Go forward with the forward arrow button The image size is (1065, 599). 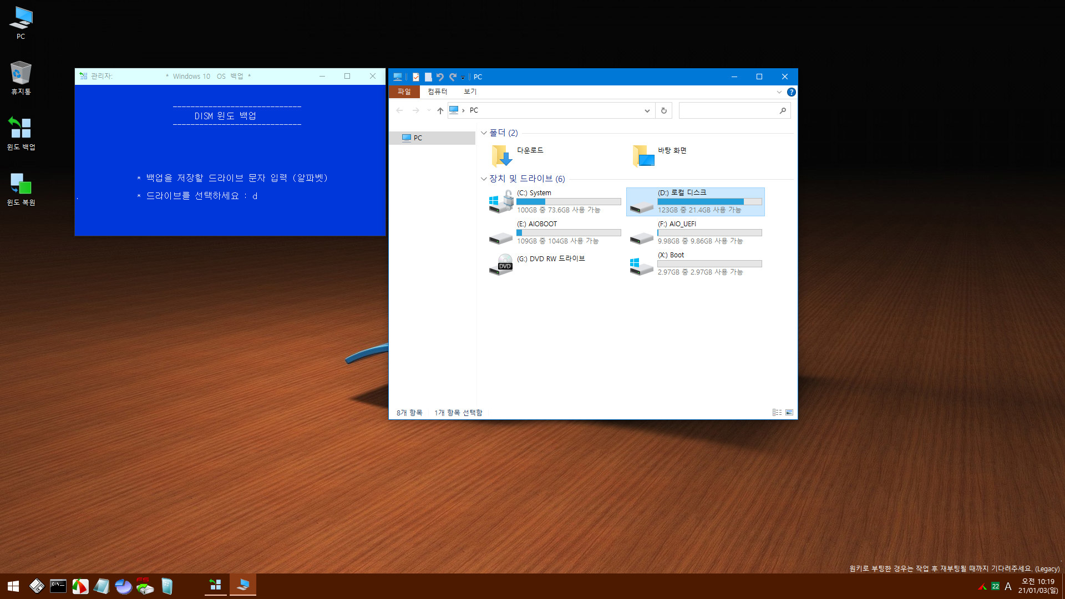(x=416, y=110)
